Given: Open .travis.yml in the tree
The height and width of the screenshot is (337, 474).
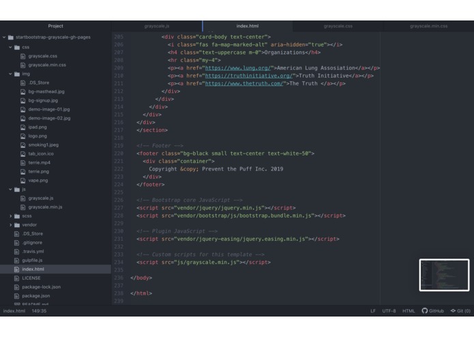Looking at the screenshot, I should click(33, 252).
